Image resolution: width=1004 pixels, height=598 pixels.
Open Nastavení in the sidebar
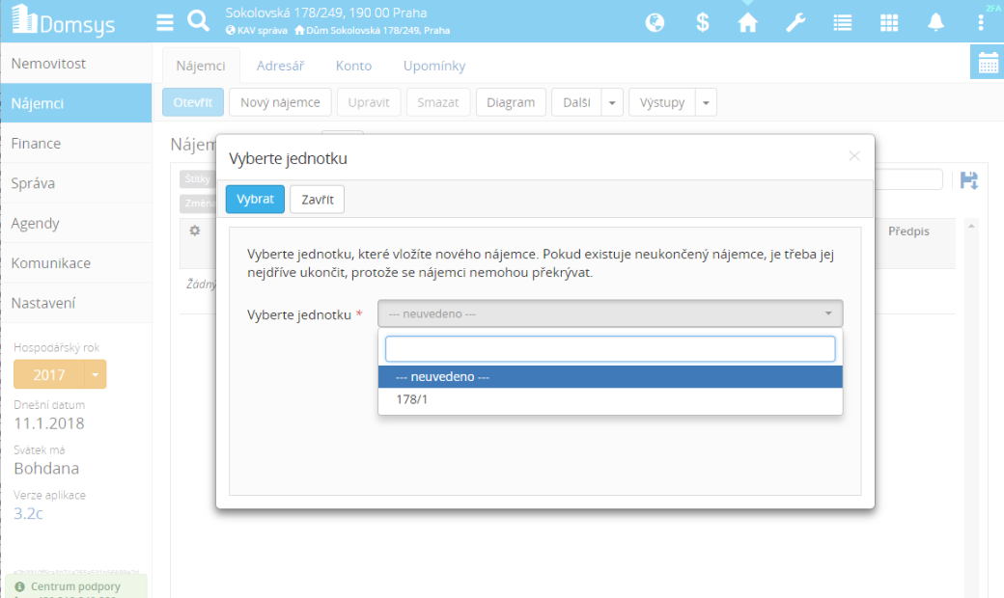[x=75, y=303]
